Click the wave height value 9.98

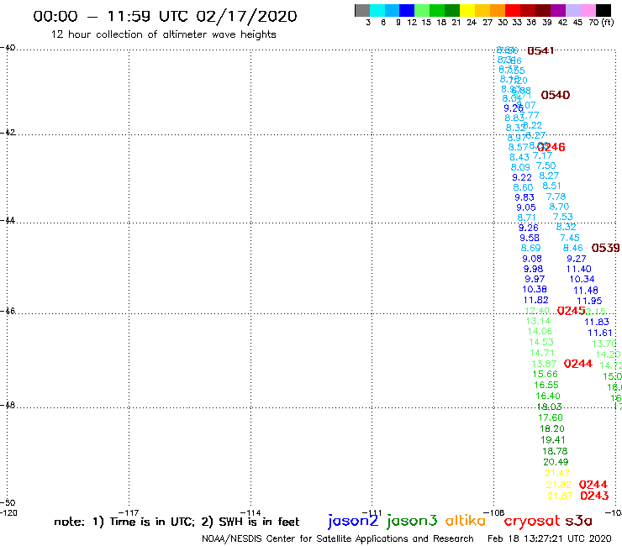pyautogui.click(x=533, y=269)
